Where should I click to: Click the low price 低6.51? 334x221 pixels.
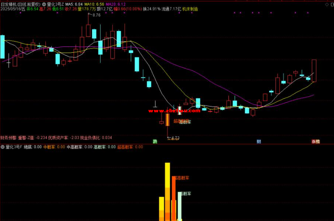click(x=58, y=9)
